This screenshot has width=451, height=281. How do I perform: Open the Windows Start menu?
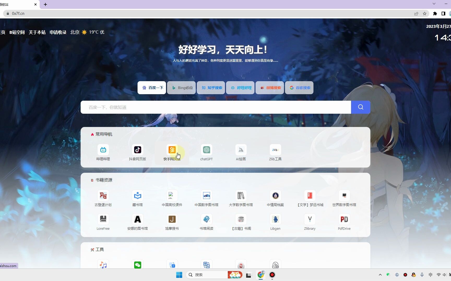pos(179,275)
